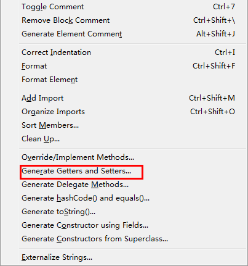Select Generate toString() entry
Image resolution: width=248 pixels, height=266 pixels.
point(132,212)
